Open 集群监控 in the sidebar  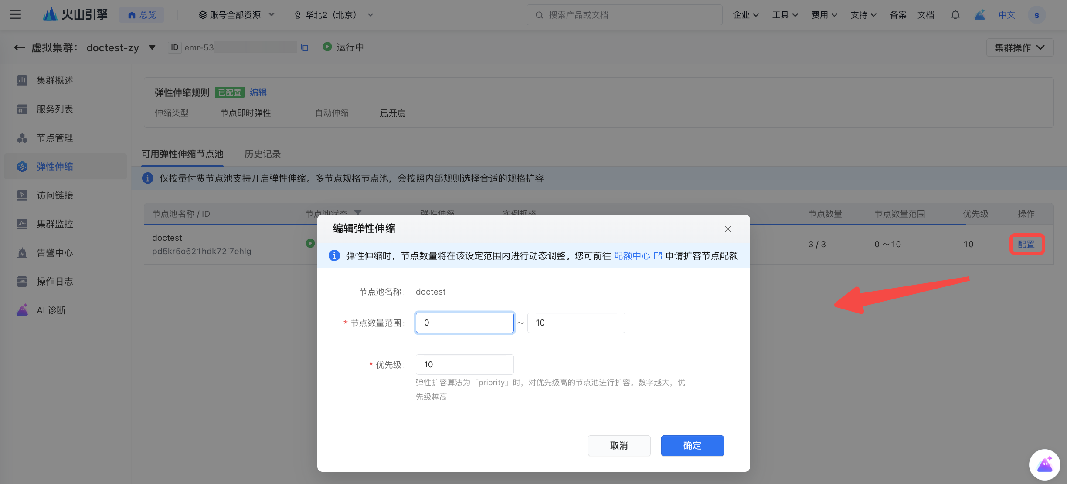pos(54,224)
